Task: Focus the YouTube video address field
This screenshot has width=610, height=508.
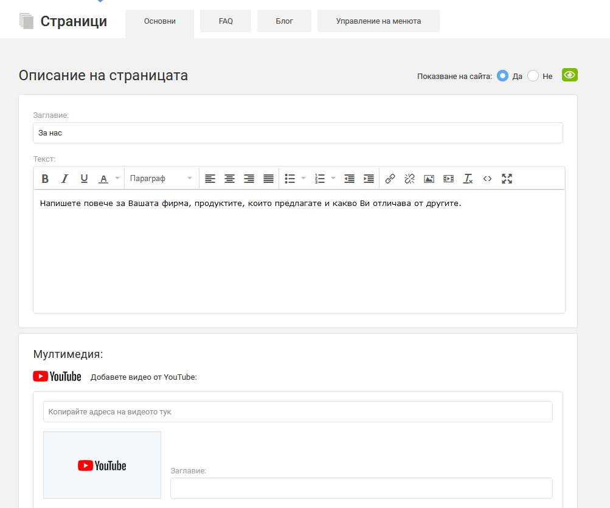Action: click(298, 411)
